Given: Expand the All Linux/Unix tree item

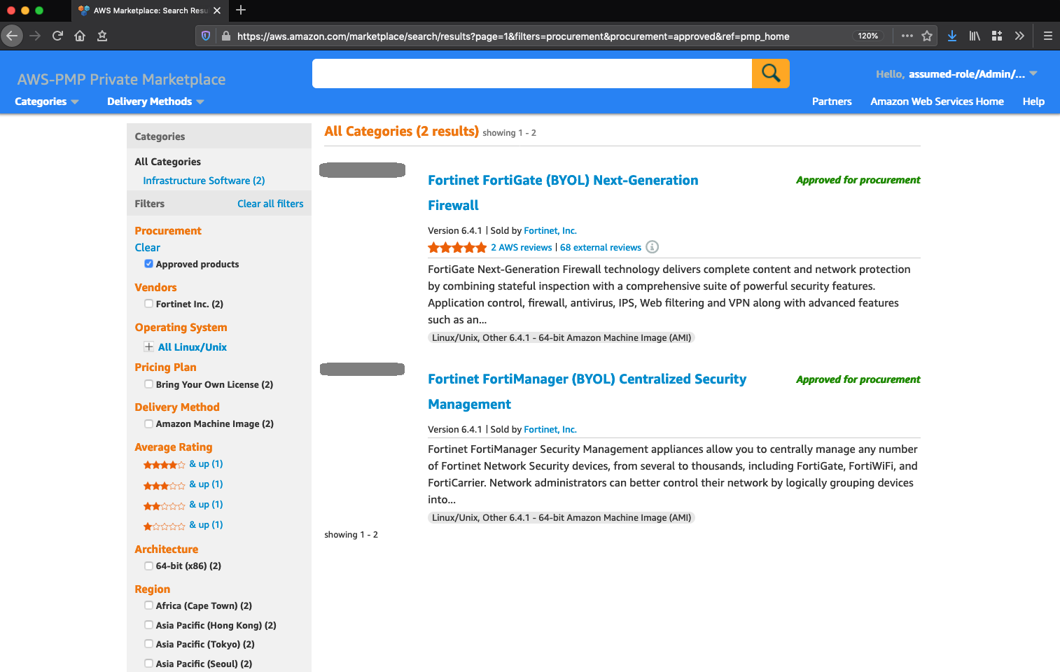Looking at the screenshot, I should tap(148, 347).
